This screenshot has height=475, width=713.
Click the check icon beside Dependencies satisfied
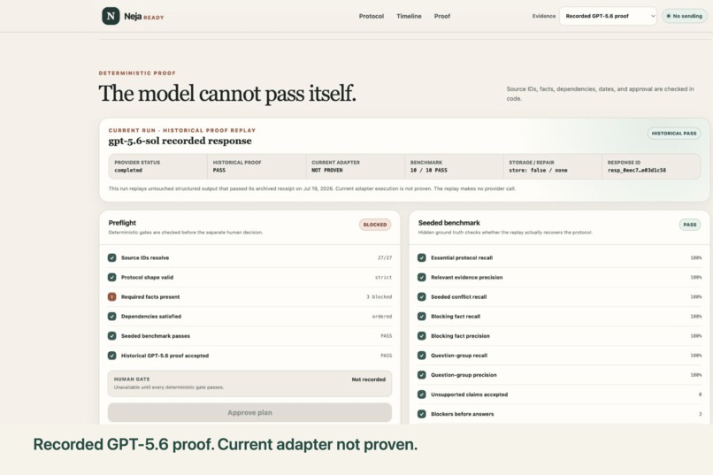point(111,317)
